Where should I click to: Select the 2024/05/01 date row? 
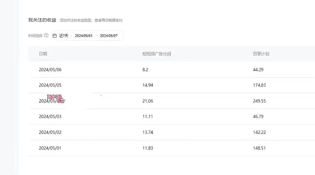pyautogui.click(x=50, y=148)
